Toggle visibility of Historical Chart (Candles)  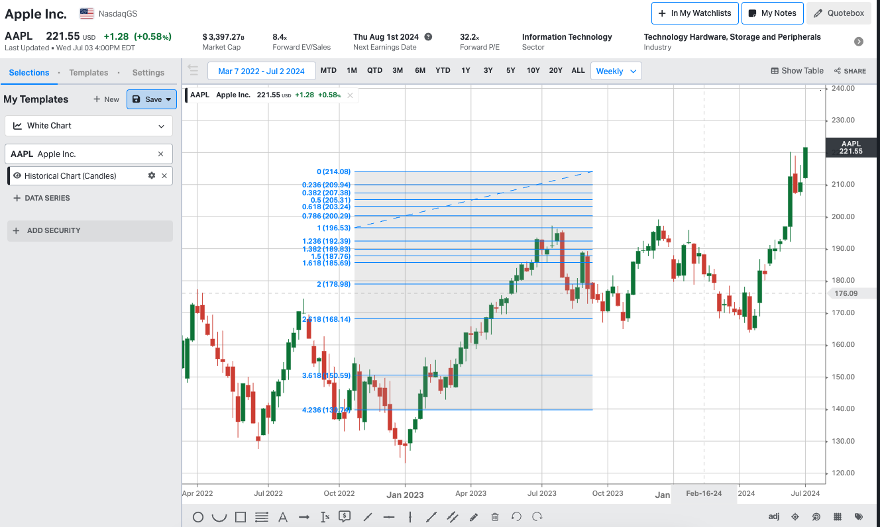point(17,175)
